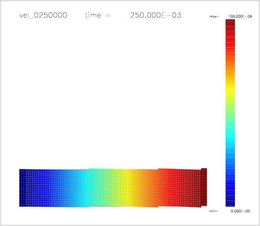The image size is (260, 226).
Task: Click the cyan region of the velocity plot
Action: click(85, 188)
